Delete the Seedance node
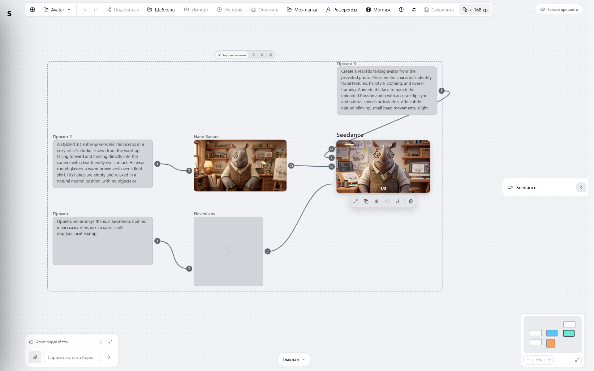This screenshot has width=594, height=371. (411, 201)
